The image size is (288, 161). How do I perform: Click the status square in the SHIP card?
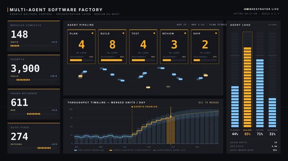point(216,33)
